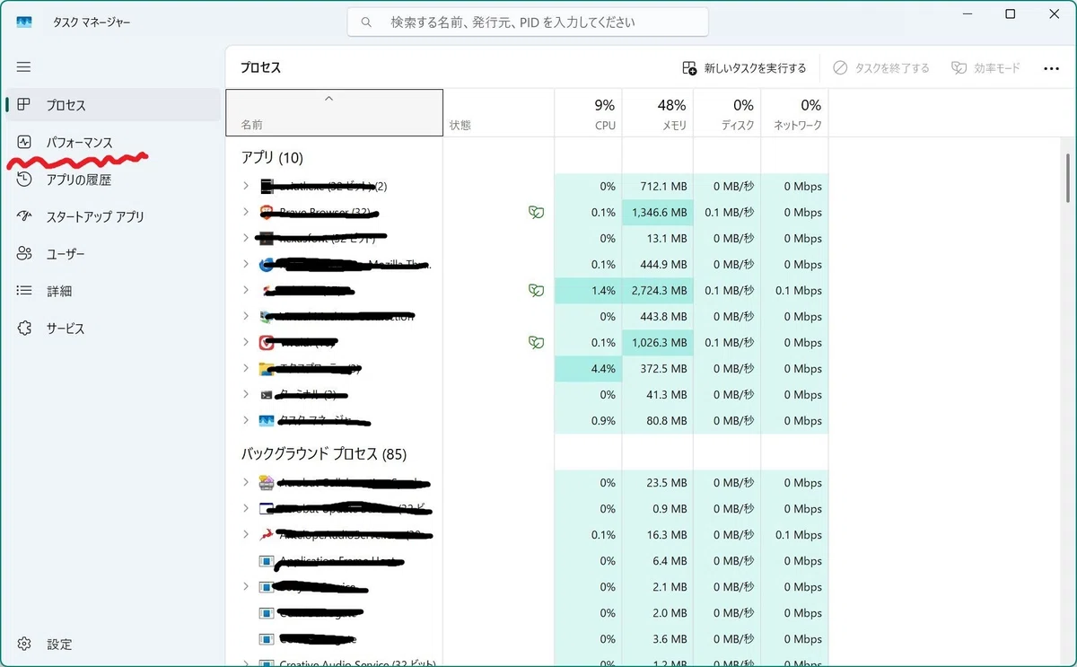
Task: Click the red Vivaldi icon in the 1,026.3 MB row
Action: coord(267,343)
